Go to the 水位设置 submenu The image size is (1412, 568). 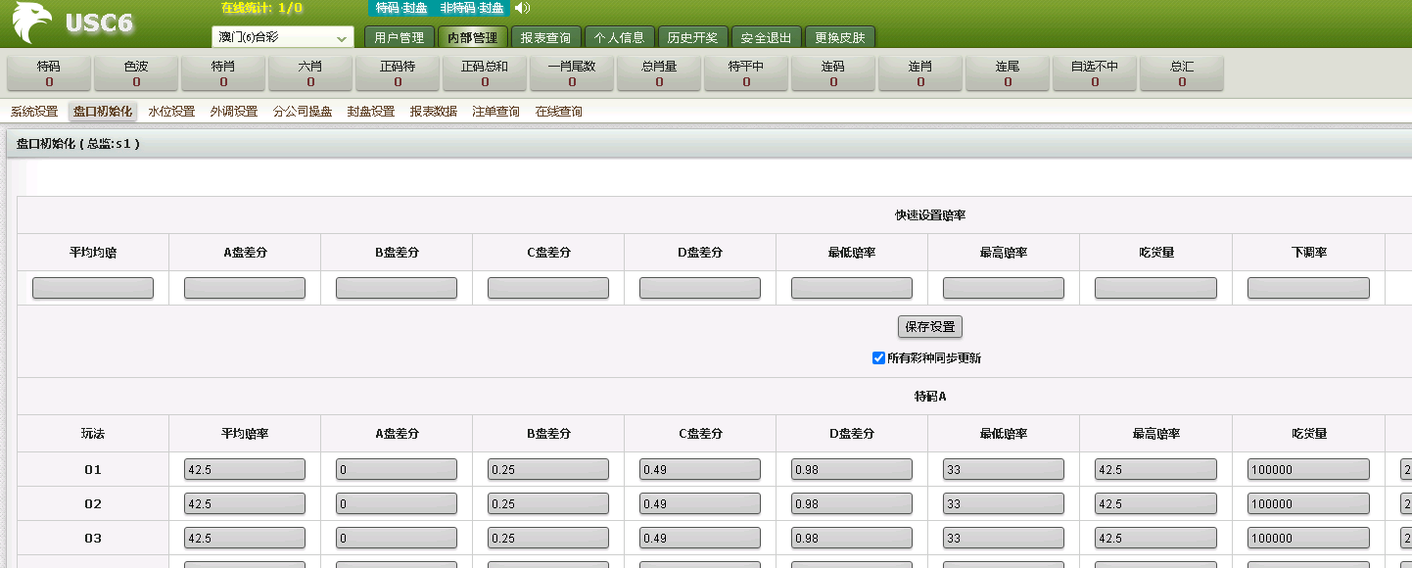tap(171, 112)
